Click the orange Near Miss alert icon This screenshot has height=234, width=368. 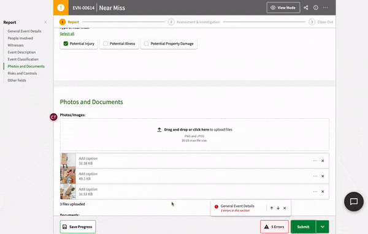click(x=61, y=7)
